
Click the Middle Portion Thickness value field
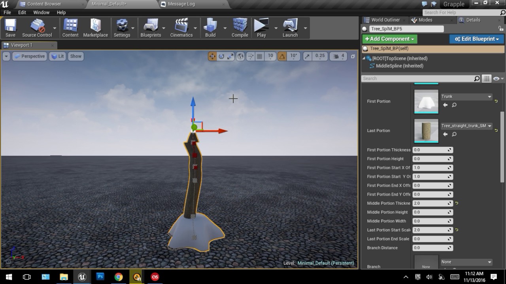click(x=432, y=203)
